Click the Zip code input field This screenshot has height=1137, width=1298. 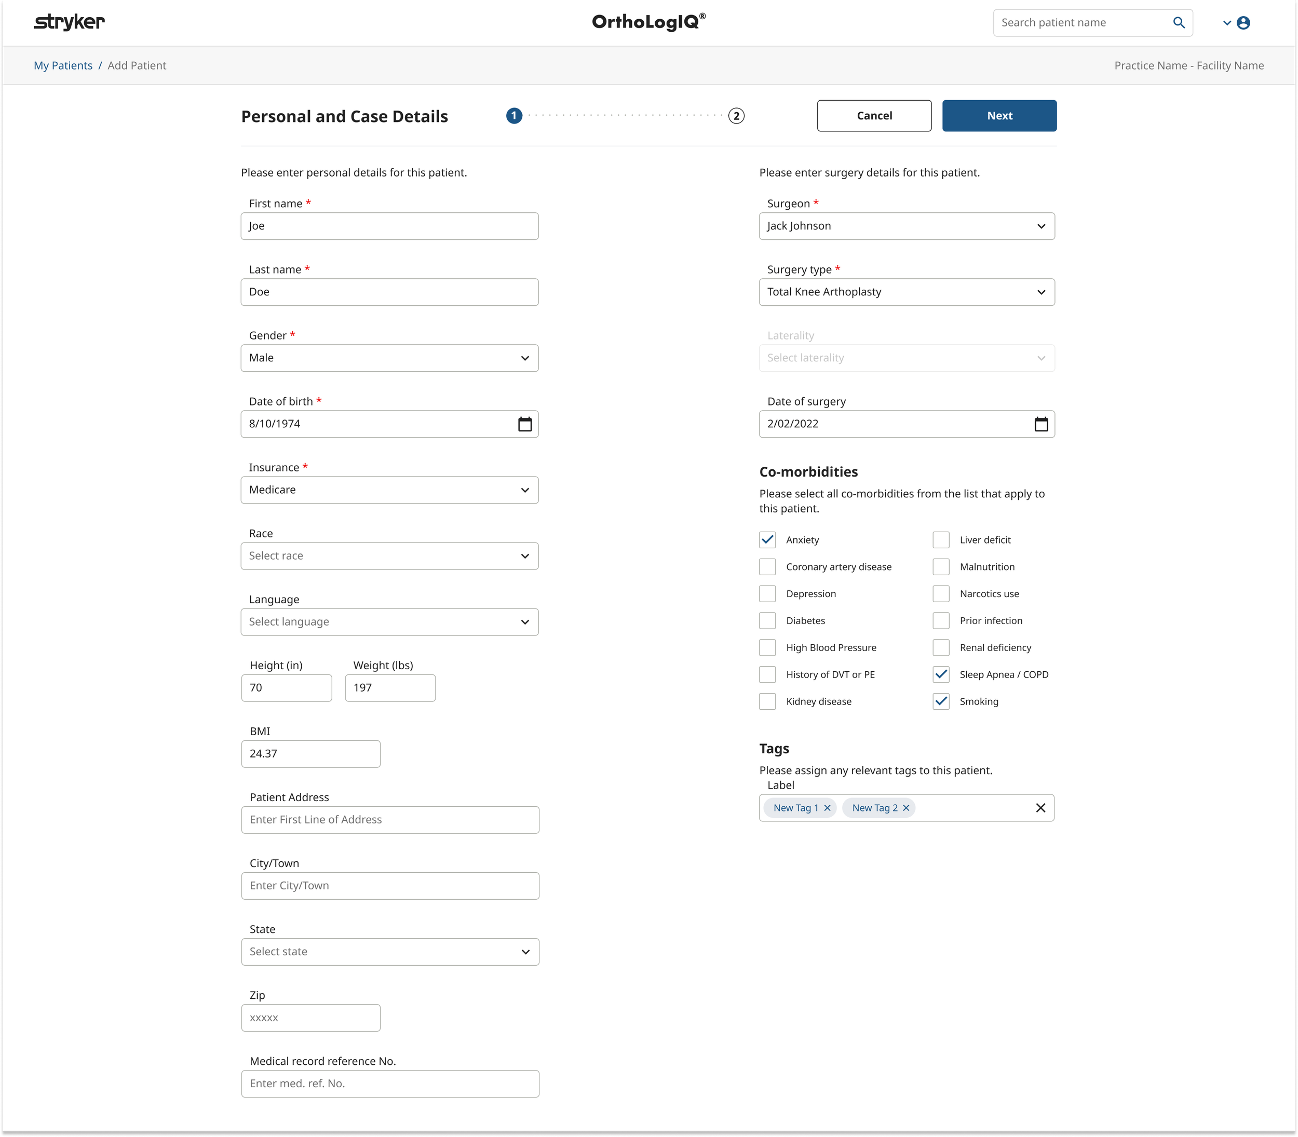pyautogui.click(x=310, y=1018)
